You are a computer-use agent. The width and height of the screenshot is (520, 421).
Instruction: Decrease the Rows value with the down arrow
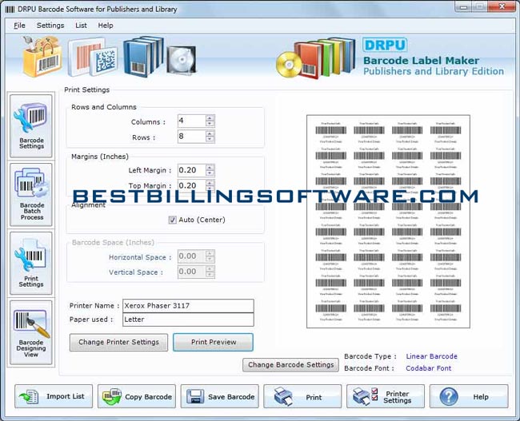click(x=210, y=140)
